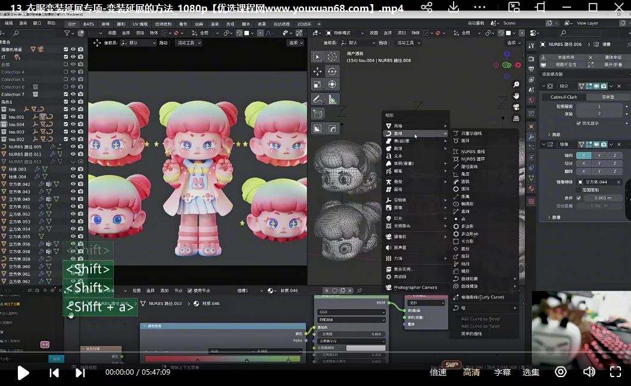
Task: Toggle the 范围限制 clipping checkbox
Action: (578, 190)
